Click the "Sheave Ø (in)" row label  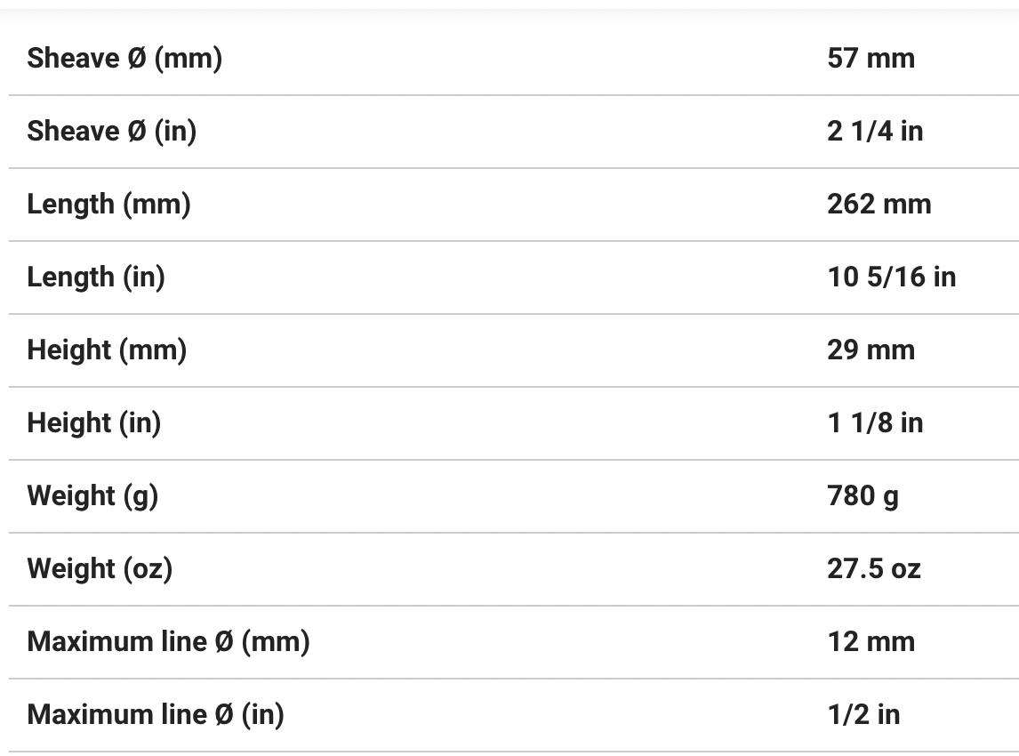pyautogui.click(x=112, y=132)
